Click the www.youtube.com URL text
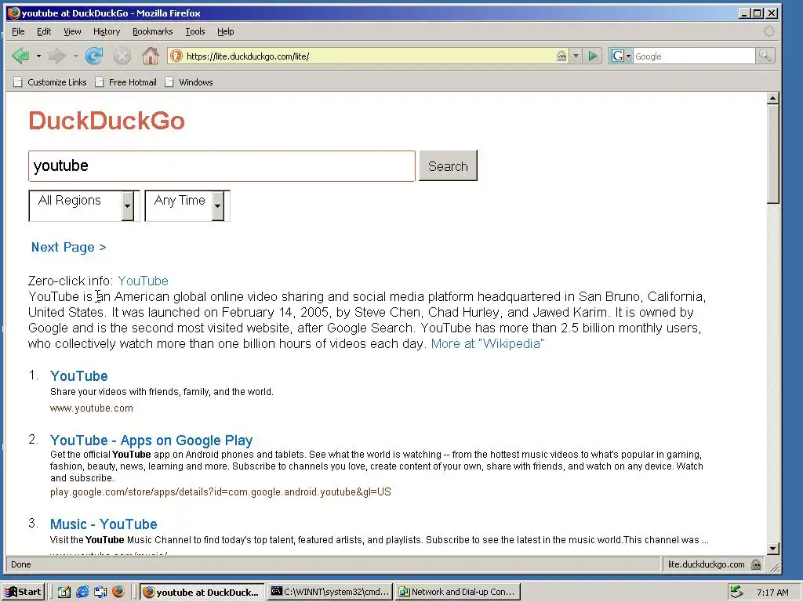803x602 pixels. (x=91, y=408)
